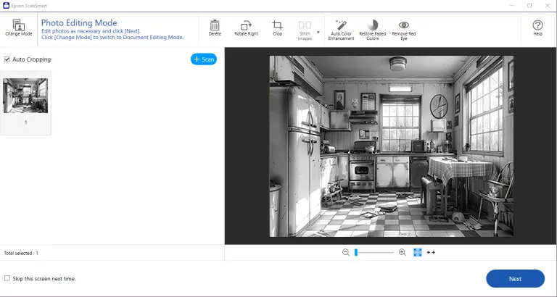Minimize the Epson ScanSmart window

point(512,6)
